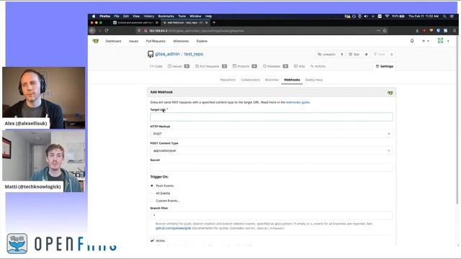Click the Fork button
461x259 pixels.
click(x=380, y=55)
